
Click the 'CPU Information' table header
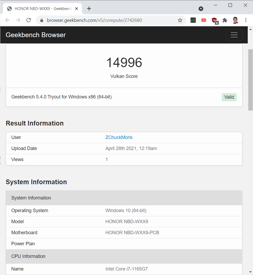click(x=124, y=256)
